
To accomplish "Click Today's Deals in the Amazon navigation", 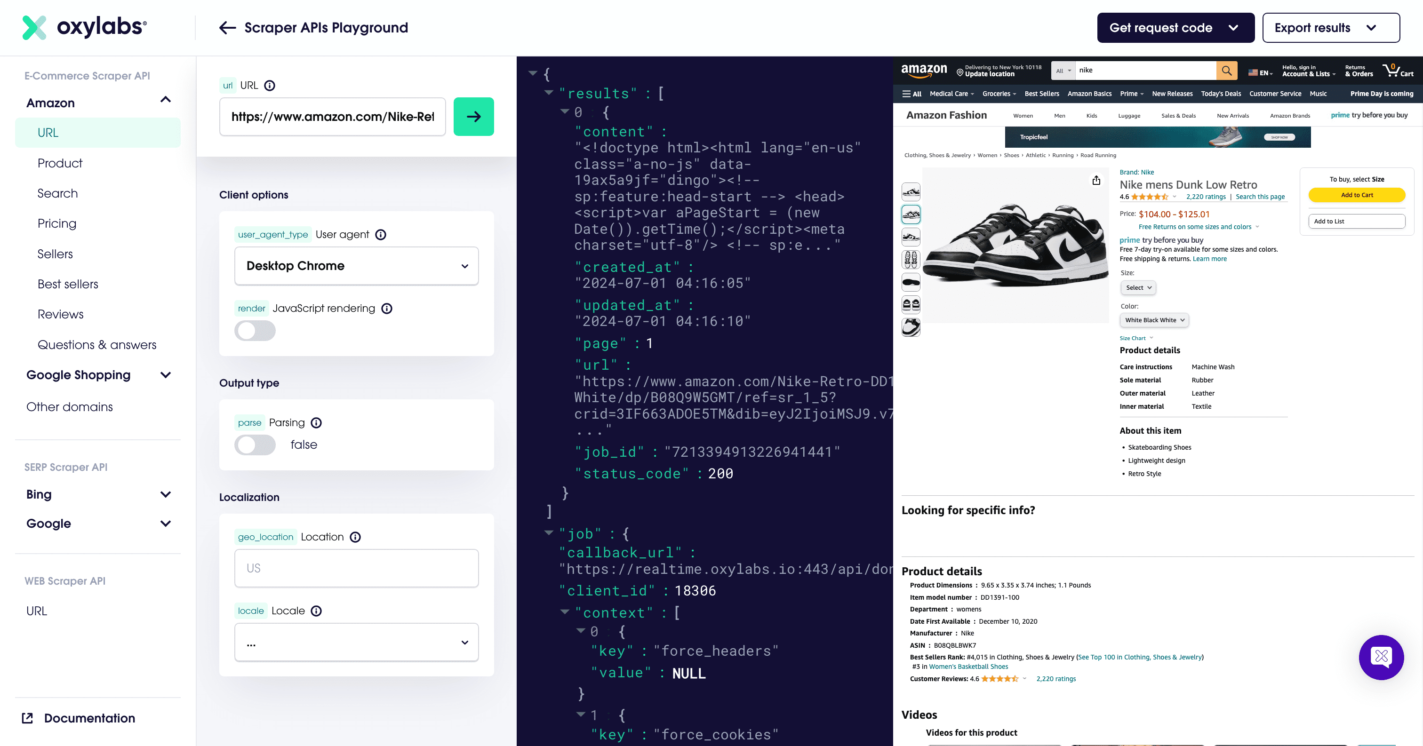I will [x=1221, y=94].
